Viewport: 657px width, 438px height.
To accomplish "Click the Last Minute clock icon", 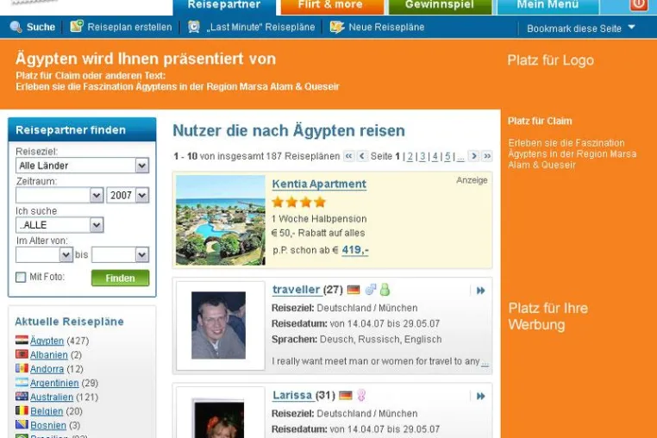I will click(x=194, y=27).
